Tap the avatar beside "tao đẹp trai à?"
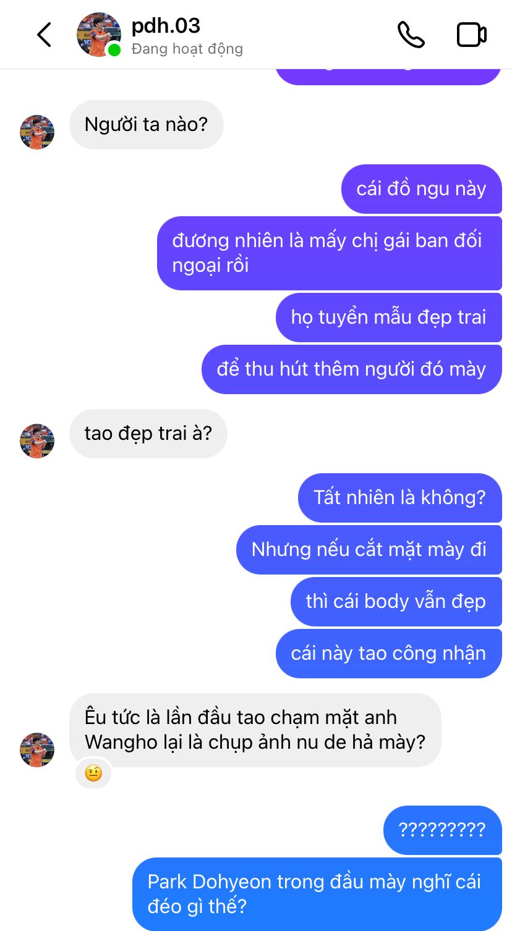 (37, 441)
